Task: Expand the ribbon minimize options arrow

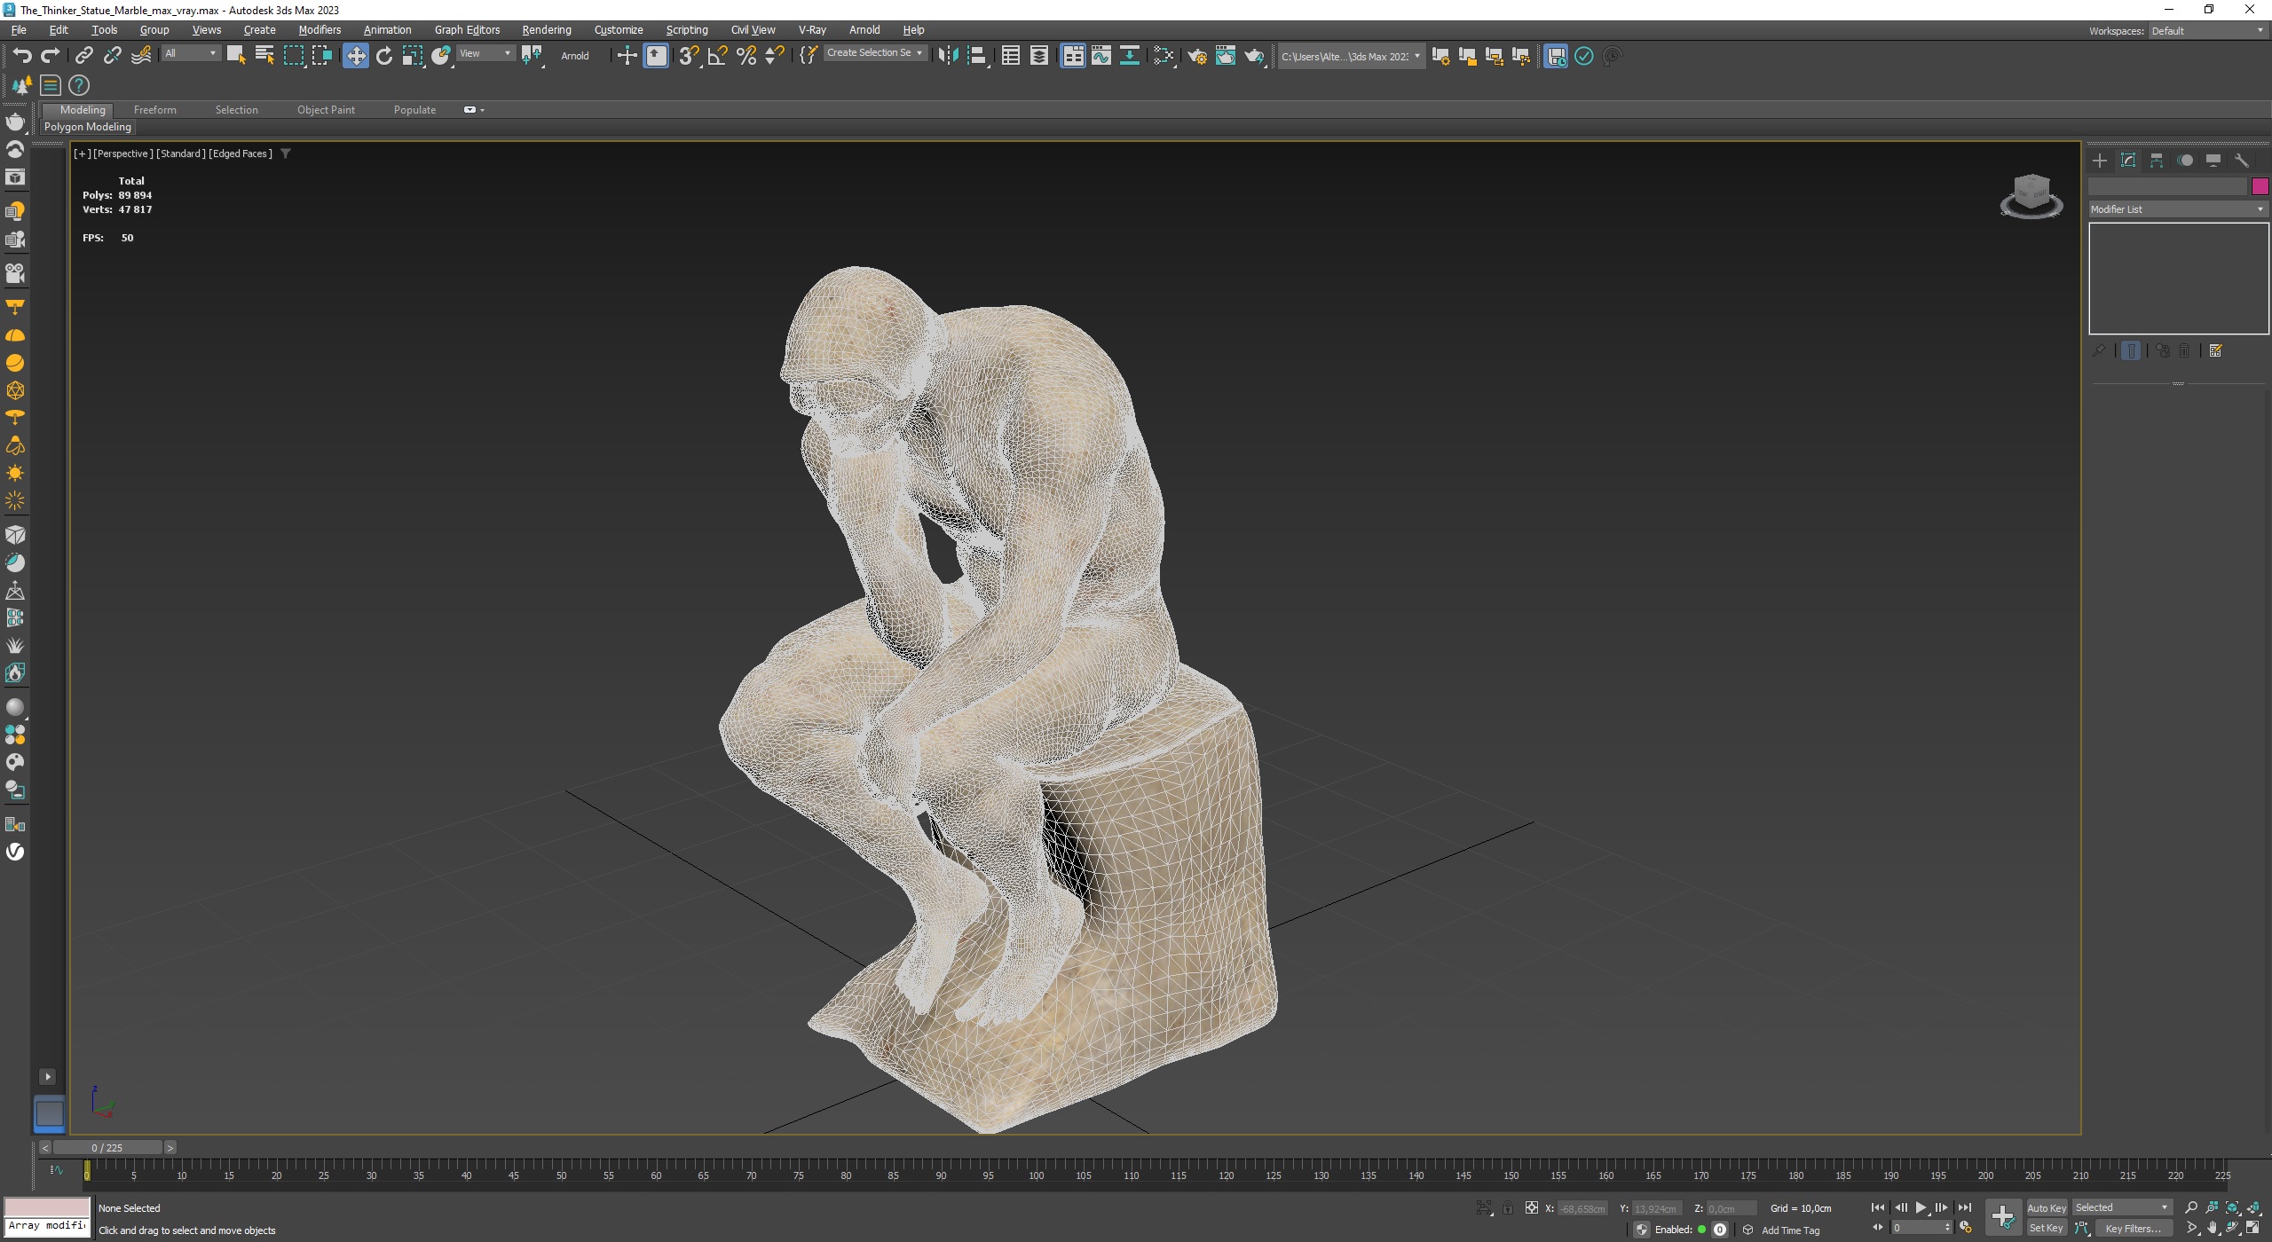Action: click(x=482, y=110)
